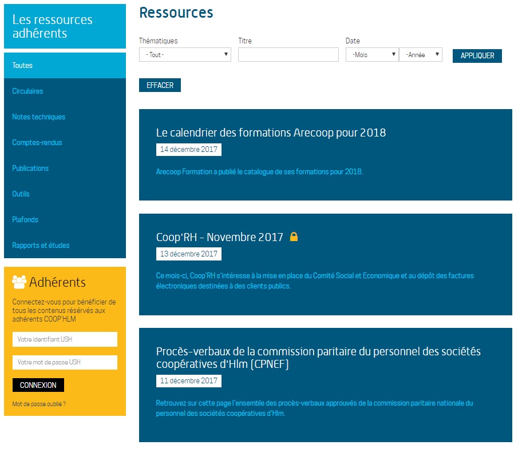Open the Année date dropdown

[421, 54]
